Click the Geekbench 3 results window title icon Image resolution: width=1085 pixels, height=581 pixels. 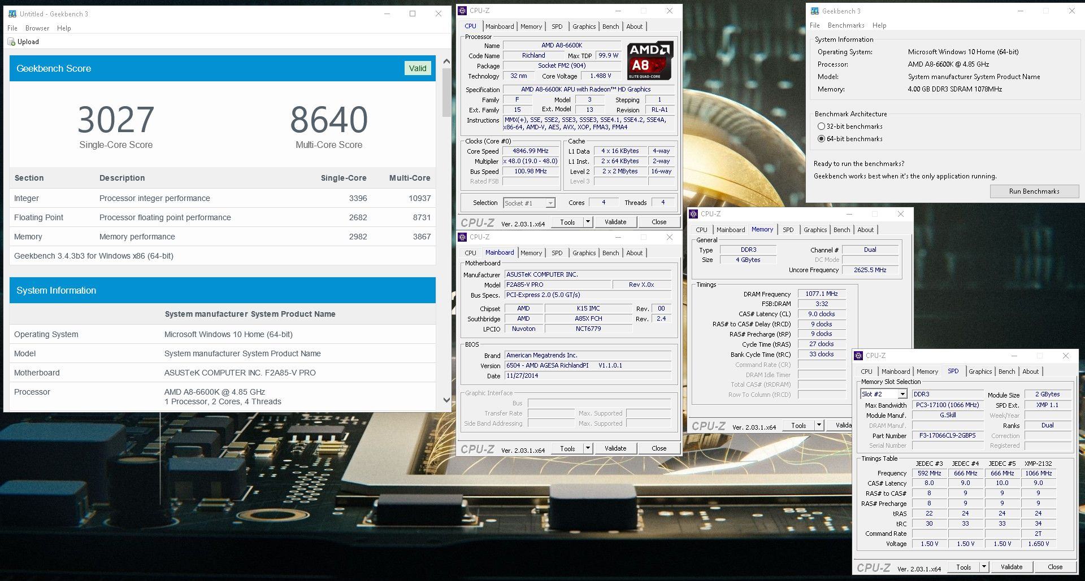[x=12, y=14]
